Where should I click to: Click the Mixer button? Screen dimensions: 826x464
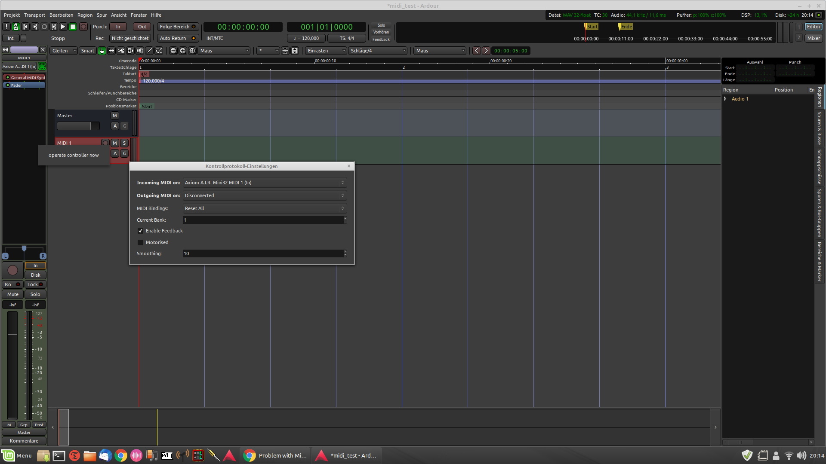[813, 38]
